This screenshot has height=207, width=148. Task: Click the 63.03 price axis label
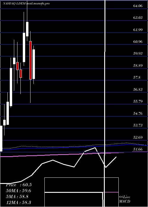pos(138,17)
